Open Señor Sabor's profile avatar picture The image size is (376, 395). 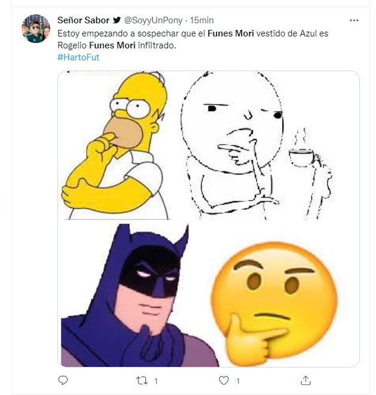pos(35,29)
